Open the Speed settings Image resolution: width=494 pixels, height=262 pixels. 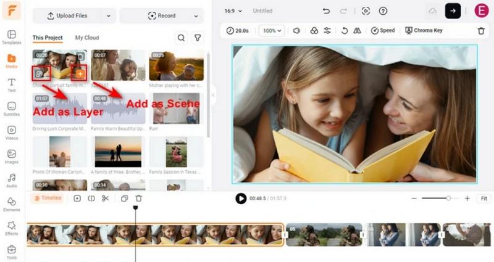click(x=383, y=30)
